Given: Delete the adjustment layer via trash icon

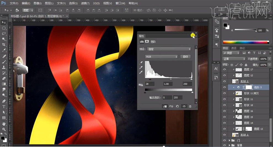Looking at the screenshot, I should pos(190,106).
